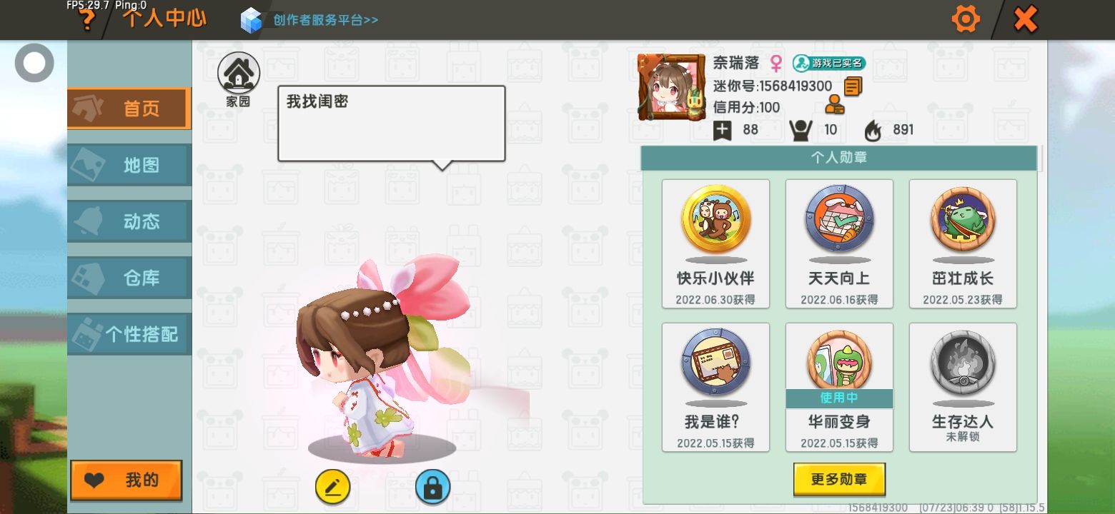Click the orange ID card icon beside 信用分

point(834,106)
